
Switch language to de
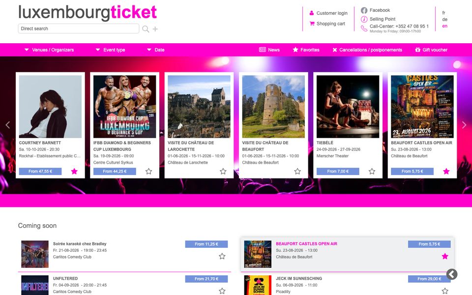(444, 20)
